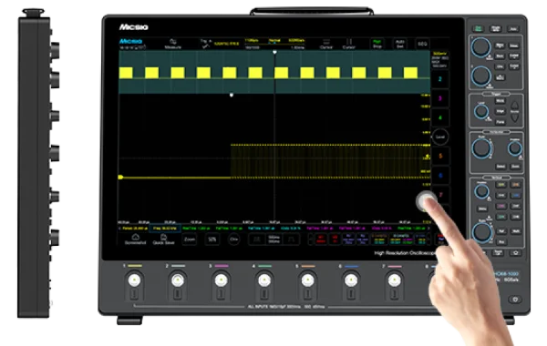Push the Bus hardware key

coord(501,242)
